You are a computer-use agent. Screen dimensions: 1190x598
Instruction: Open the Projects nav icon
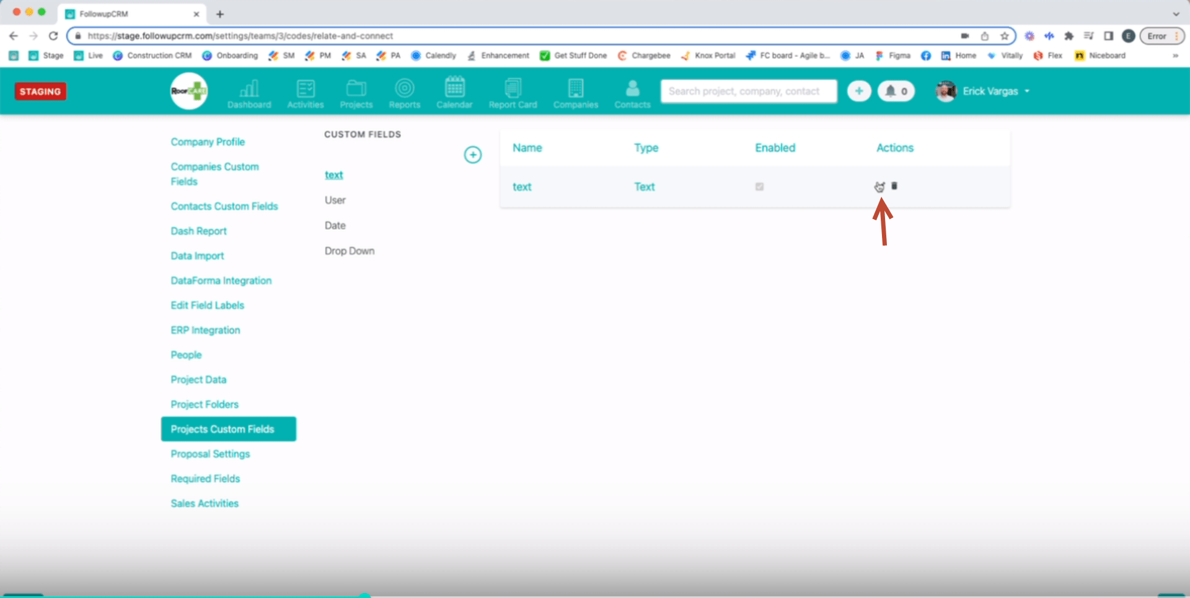pyautogui.click(x=356, y=93)
